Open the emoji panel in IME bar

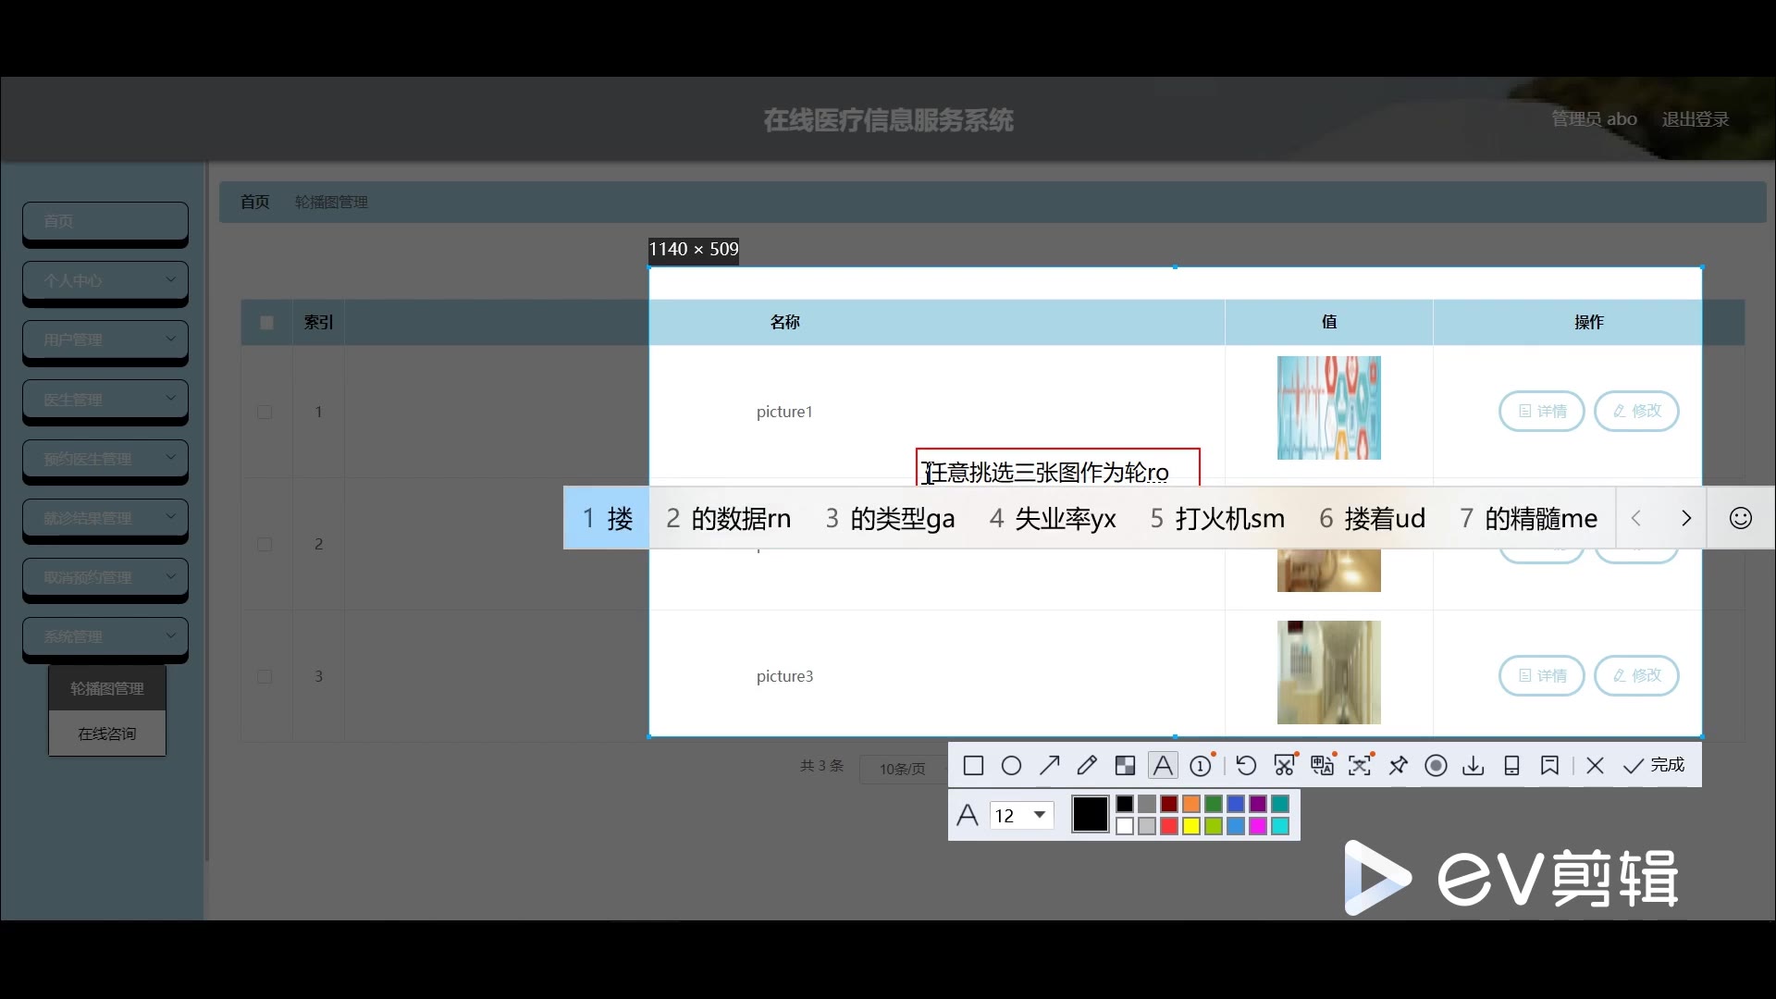[1741, 518]
